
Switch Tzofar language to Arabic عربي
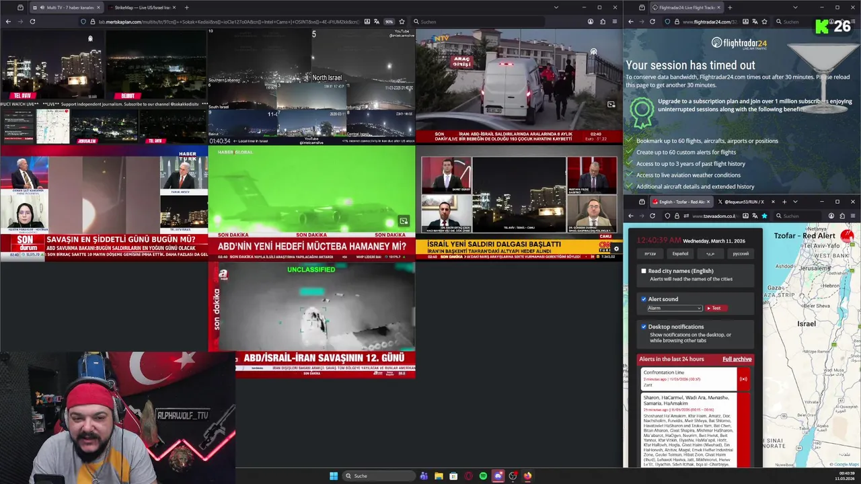point(710,253)
